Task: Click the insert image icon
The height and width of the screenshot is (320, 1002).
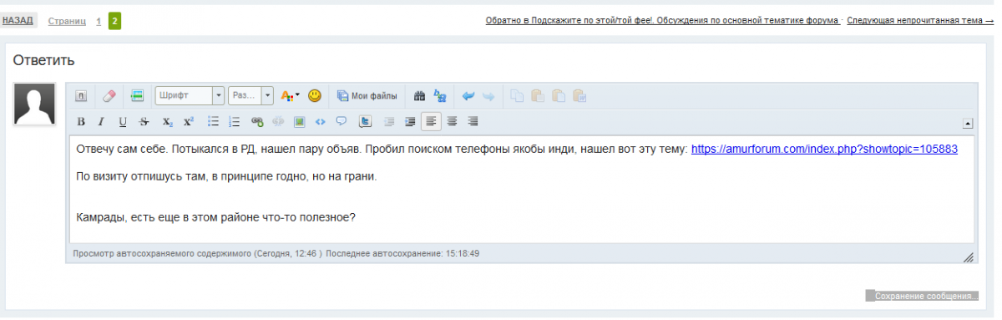Action: pos(299,122)
